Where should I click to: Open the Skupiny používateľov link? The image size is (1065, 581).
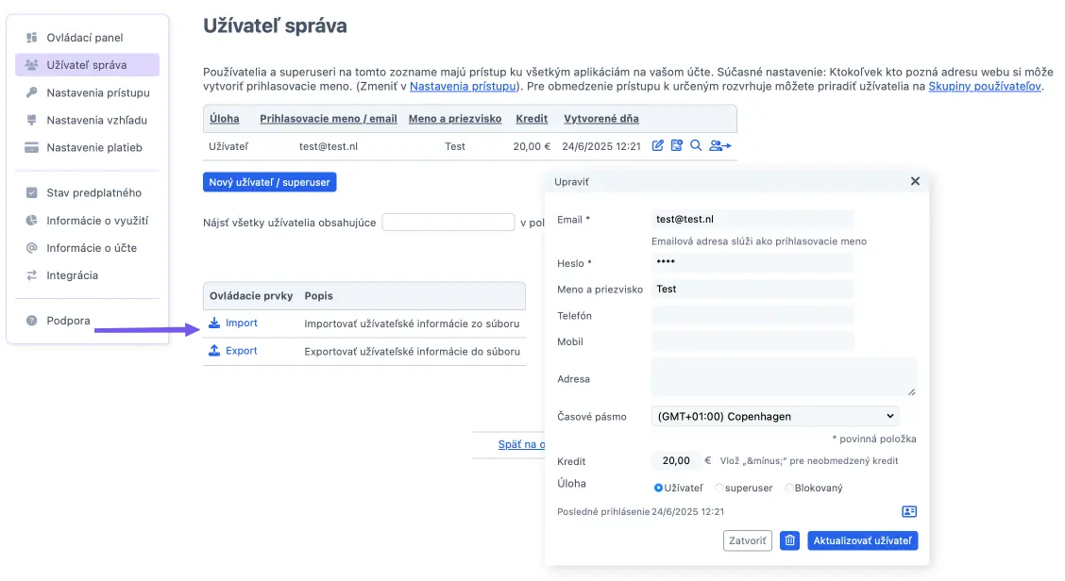[985, 86]
